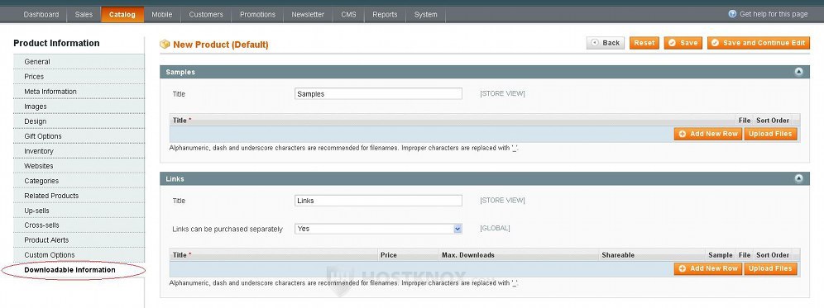Select the Cross-sells tab

click(79, 225)
